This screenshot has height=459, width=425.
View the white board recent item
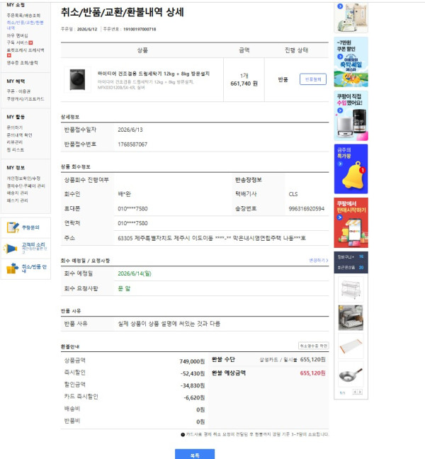(351, 346)
